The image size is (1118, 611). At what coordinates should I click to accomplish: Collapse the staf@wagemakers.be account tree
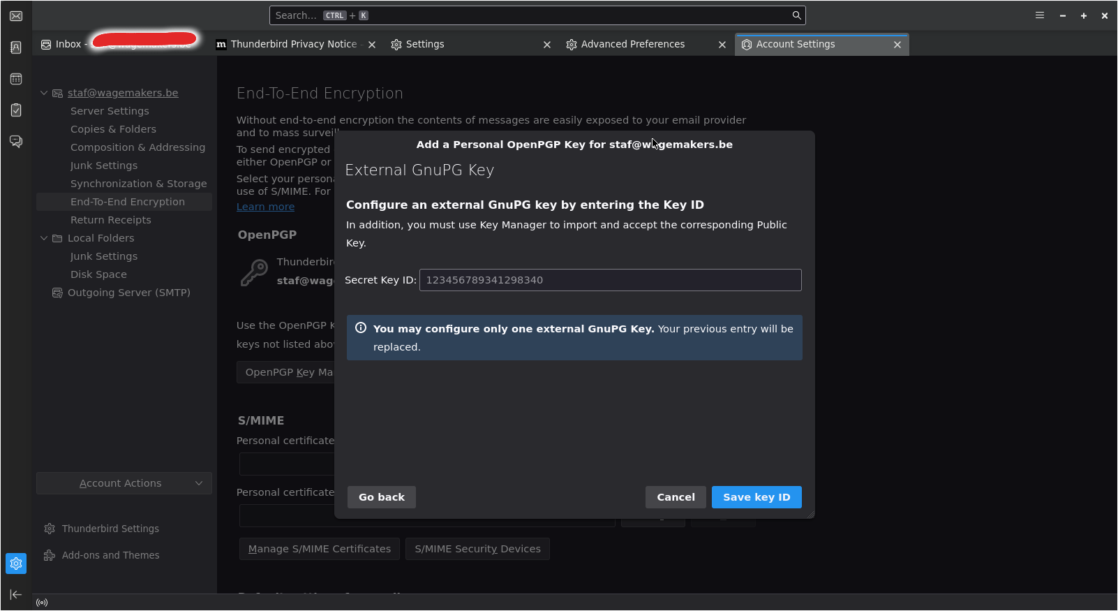point(44,93)
